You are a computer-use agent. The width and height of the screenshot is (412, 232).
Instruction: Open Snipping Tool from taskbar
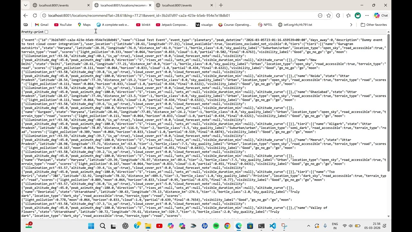(x=284, y=226)
